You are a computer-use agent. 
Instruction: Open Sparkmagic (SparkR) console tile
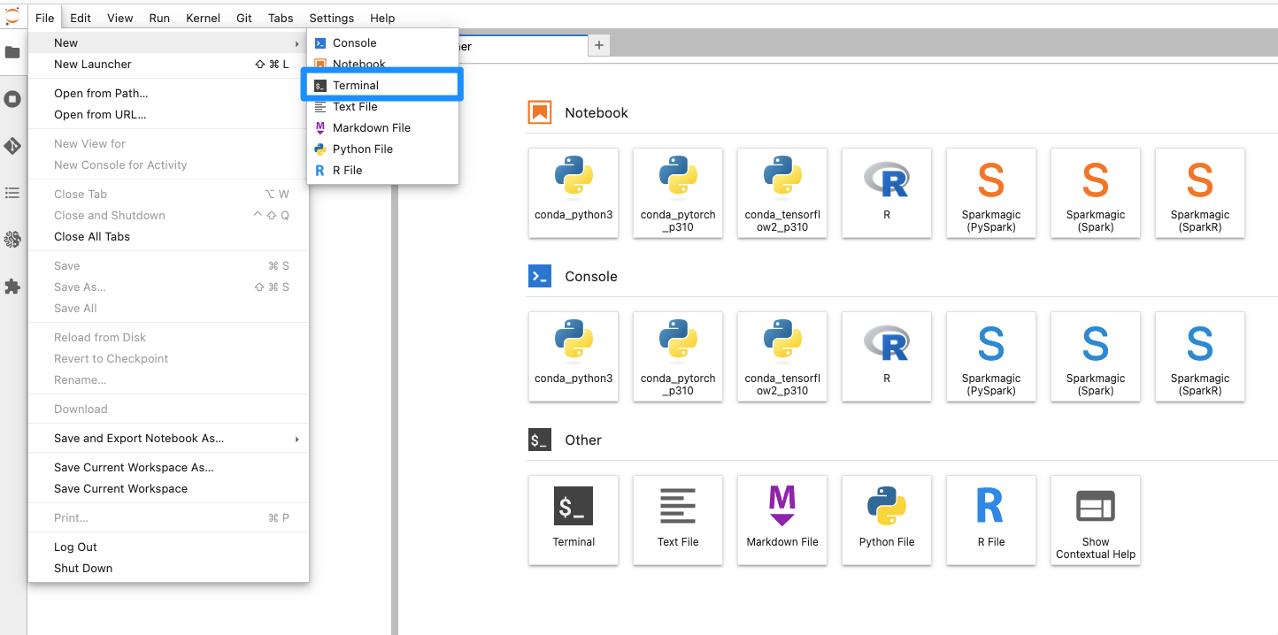pyautogui.click(x=1200, y=356)
